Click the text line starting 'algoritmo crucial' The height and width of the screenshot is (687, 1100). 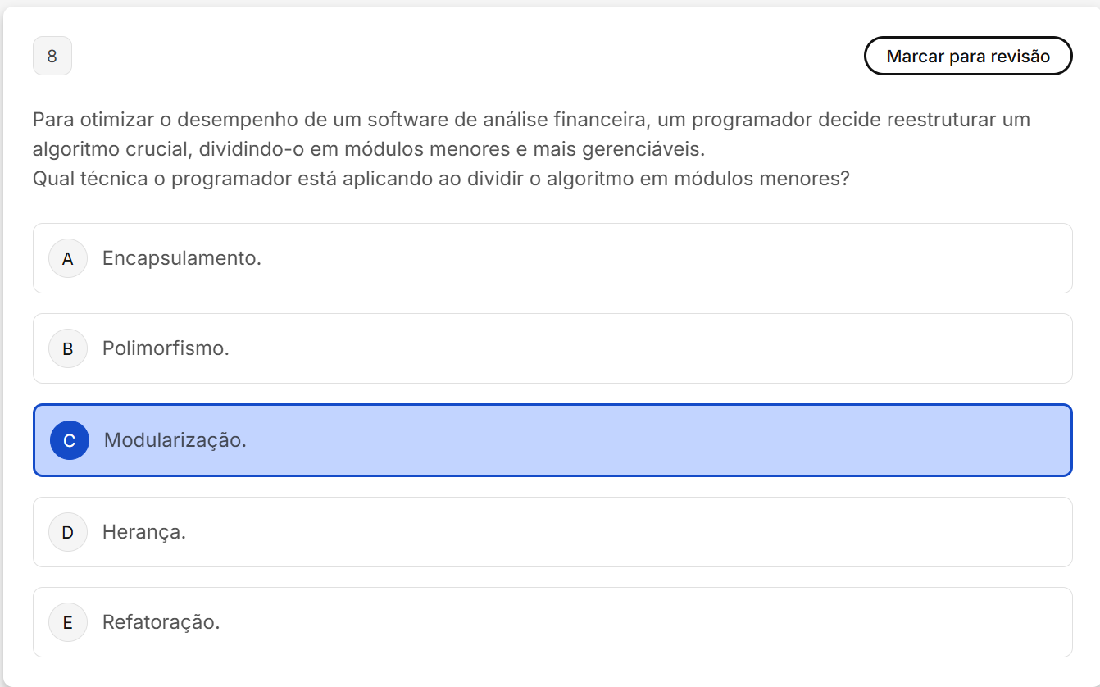click(369, 149)
